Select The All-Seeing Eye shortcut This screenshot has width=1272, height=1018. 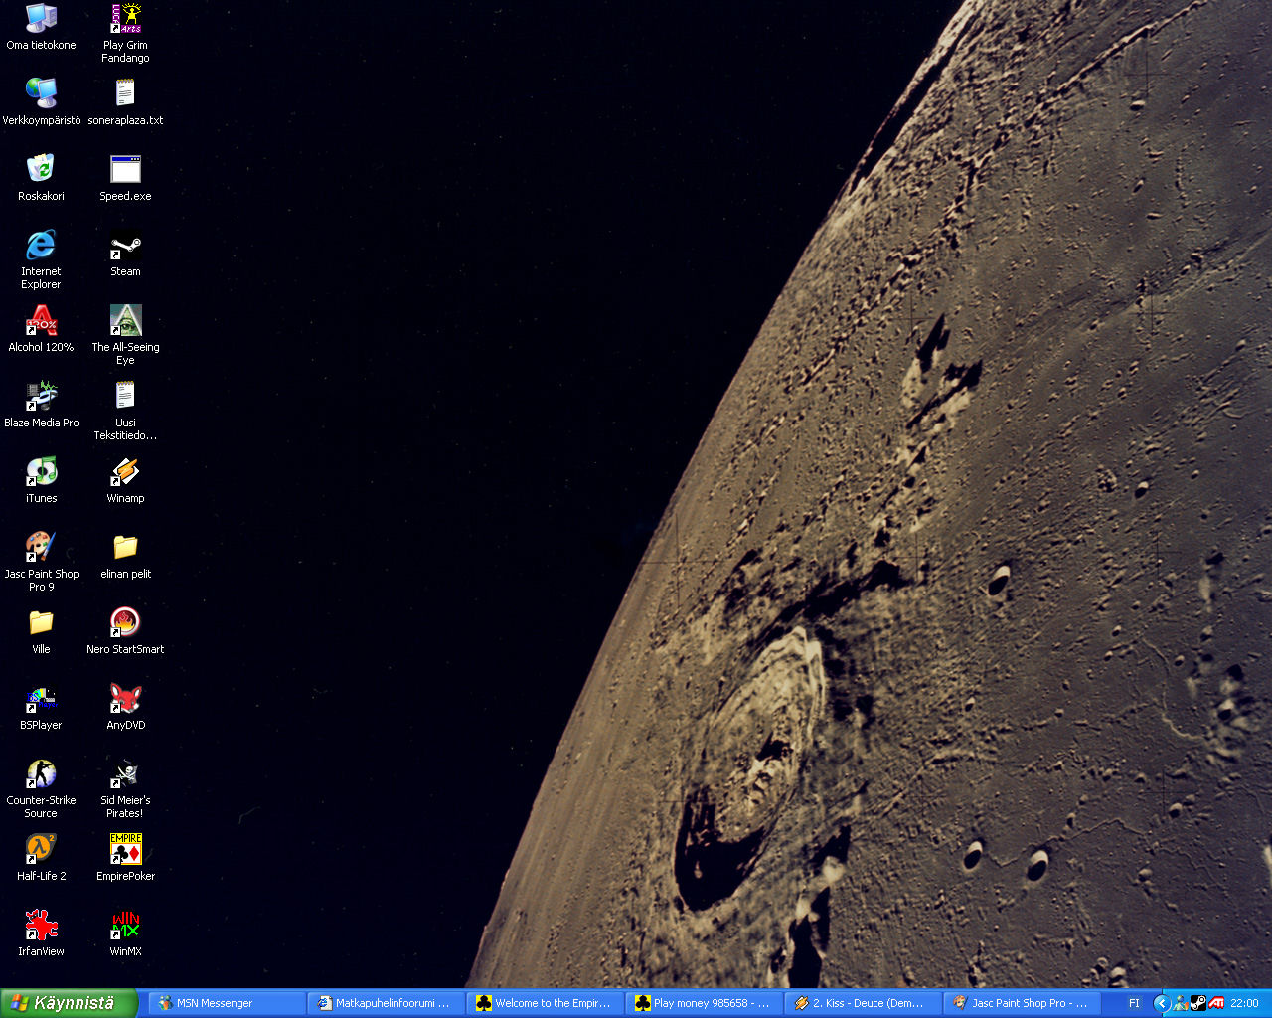click(x=125, y=335)
